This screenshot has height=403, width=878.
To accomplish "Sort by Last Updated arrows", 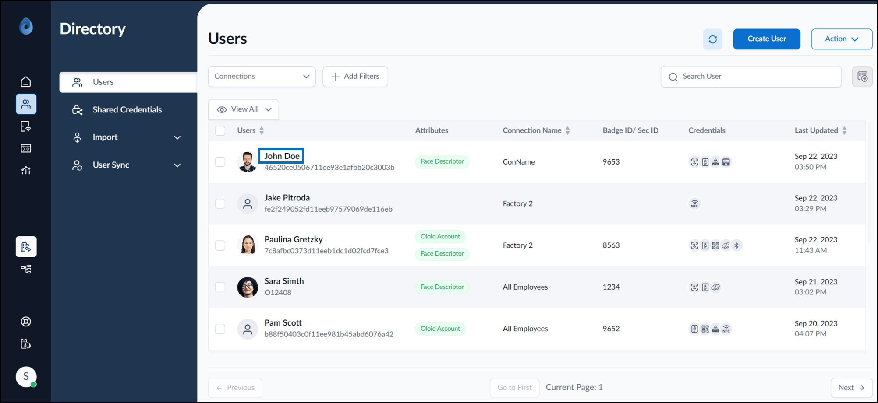I will point(844,130).
